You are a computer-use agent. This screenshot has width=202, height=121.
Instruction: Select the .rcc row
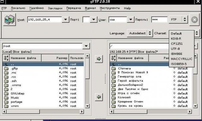pos(43,77)
